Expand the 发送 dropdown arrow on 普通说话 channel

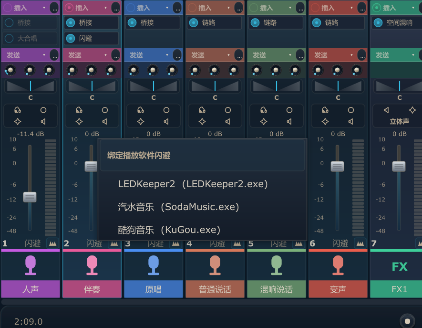click(x=228, y=55)
